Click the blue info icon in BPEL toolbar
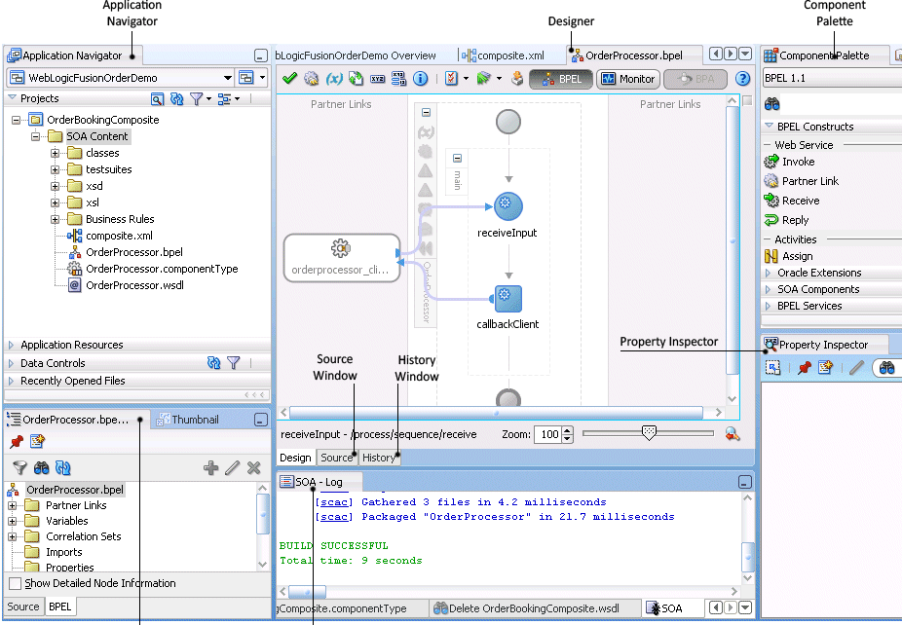The image size is (902, 625). click(421, 78)
